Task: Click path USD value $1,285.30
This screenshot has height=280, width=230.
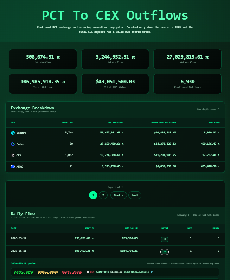Action: tap(116, 272)
